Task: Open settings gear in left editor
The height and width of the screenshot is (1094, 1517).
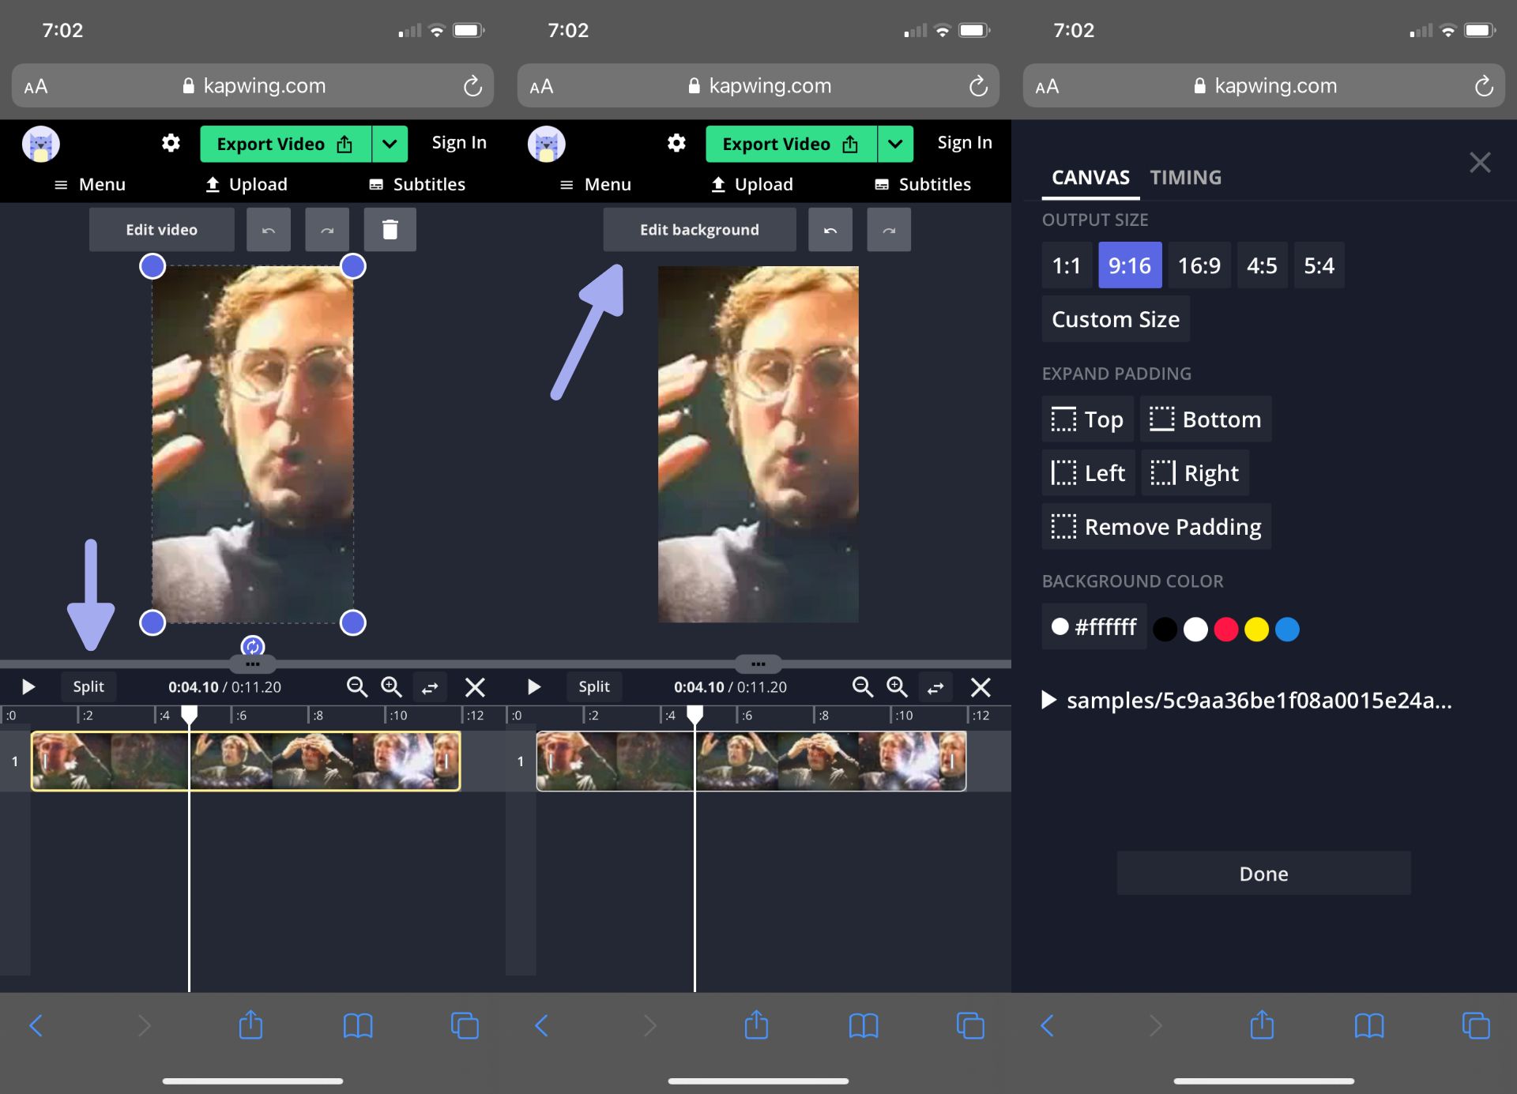Action: point(171,143)
